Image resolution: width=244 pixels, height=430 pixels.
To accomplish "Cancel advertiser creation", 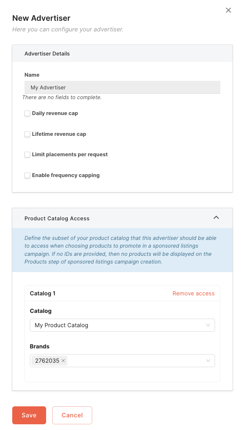I will (x=72, y=415).
